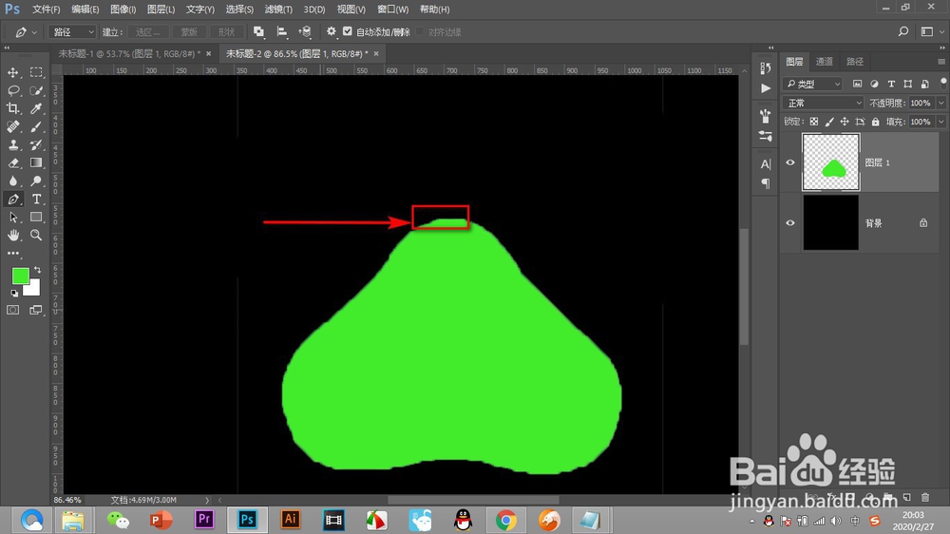This screenshot has height=534, width=950.
Task: Select the Hand tool
Action: [x=12, y=236]
